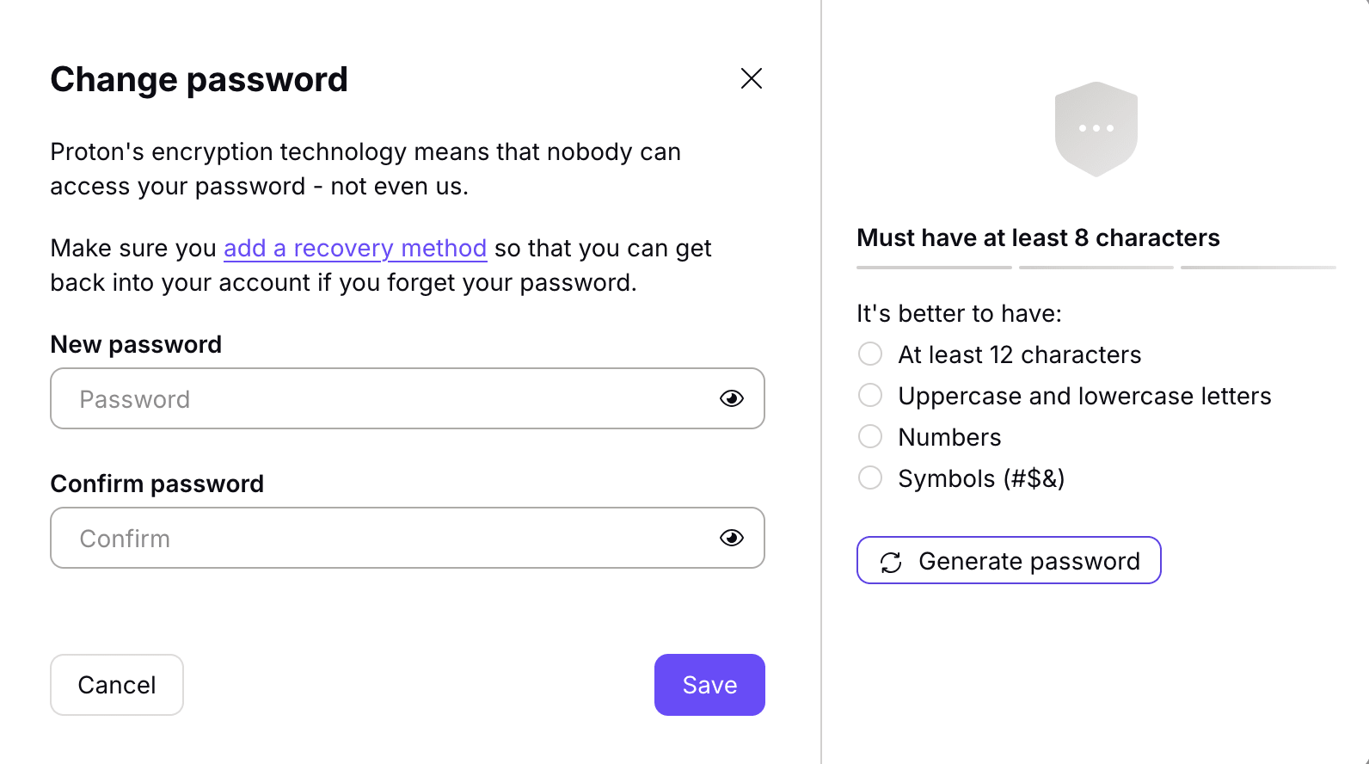The height and width of the screenshot is (764, 1369).
Task: Click the "New password" field label
Action: tap(136, 344)
